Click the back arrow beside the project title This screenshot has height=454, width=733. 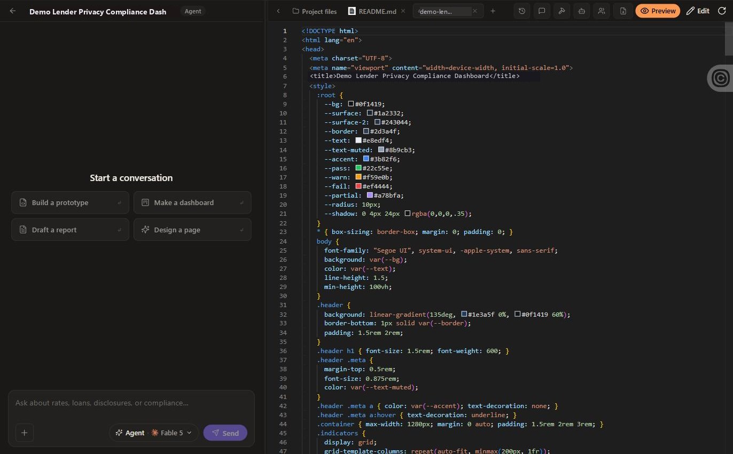click(13, 11)
